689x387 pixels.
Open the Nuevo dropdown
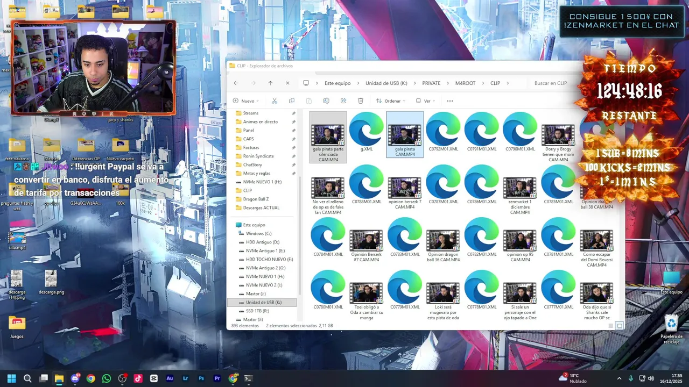(247, 101)
